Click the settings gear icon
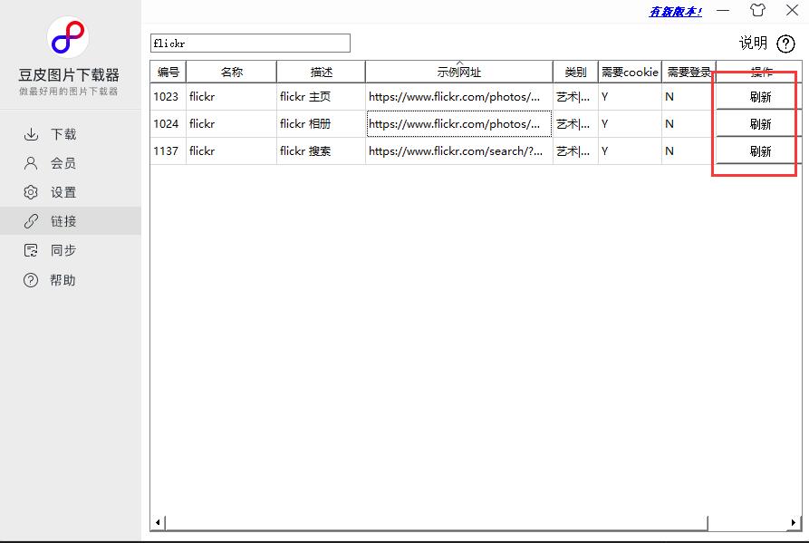Image resolution: width=809 pixels, height=543 pixels. [x=31, y=192]
